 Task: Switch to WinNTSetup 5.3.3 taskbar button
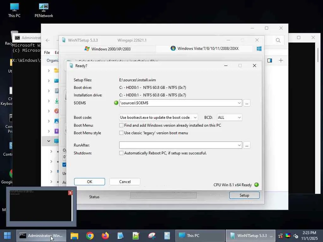coord(250,236)
